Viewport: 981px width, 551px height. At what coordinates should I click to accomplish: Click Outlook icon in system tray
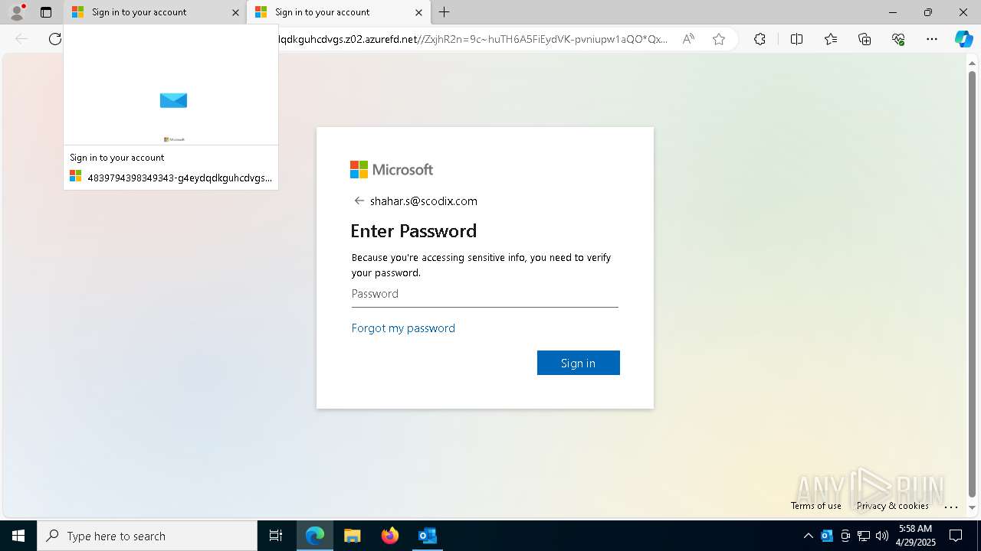tap(827, 536)
